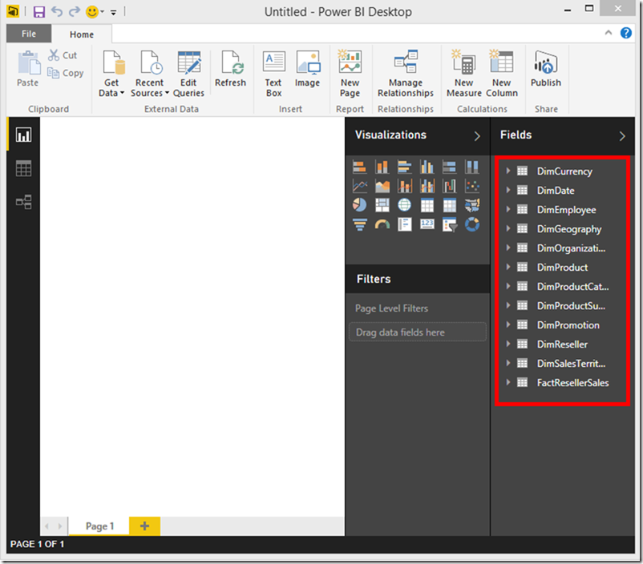The height and width of the screenshot is (564, 643).
Task: Select the funnel chart visualization
Action: 360,224
